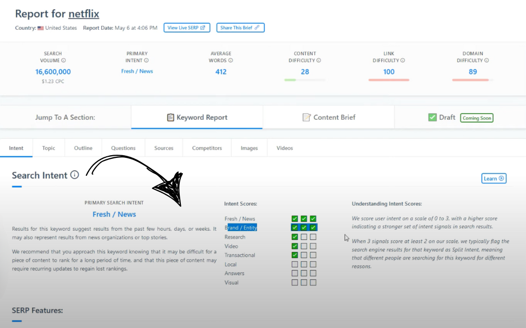Click the Domain Difficulty progress bar
Screen dimensions: 526x328
point(473,80)
